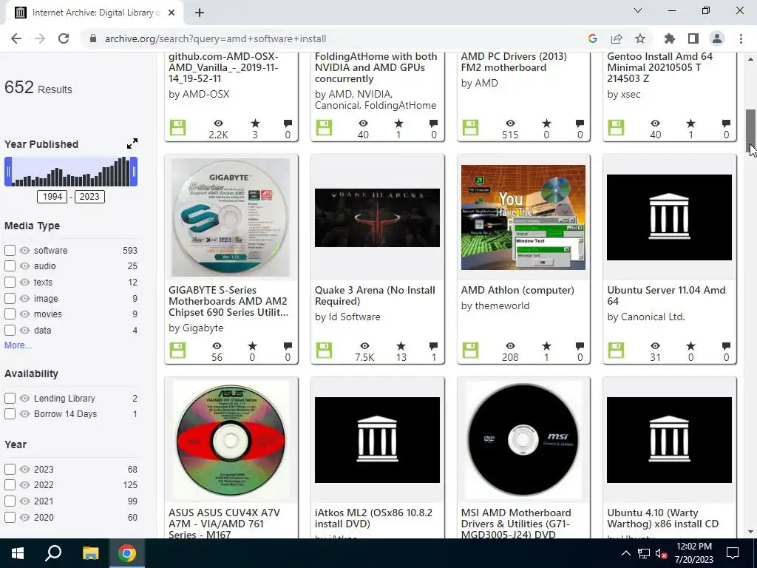Open the notifications center icon
The width and height of the screenshot is (757, 568).
coord(733,553)
